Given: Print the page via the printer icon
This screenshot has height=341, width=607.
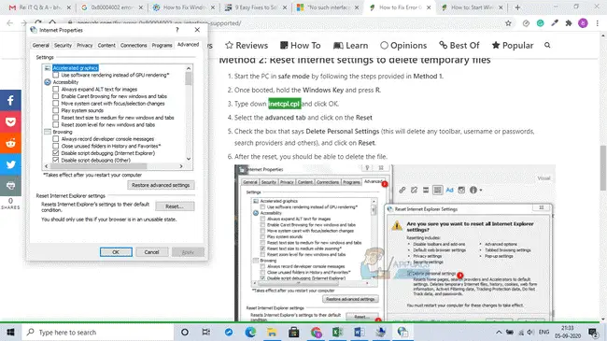Looking at the screenshot, I should pos(10,186).
